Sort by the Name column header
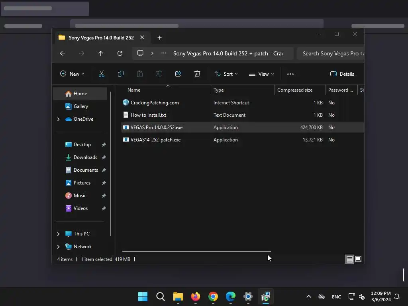Viewport: 408px width, 306px height. point(167,90)
